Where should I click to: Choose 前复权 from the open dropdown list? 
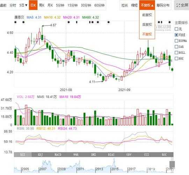[x=147, y=15]
